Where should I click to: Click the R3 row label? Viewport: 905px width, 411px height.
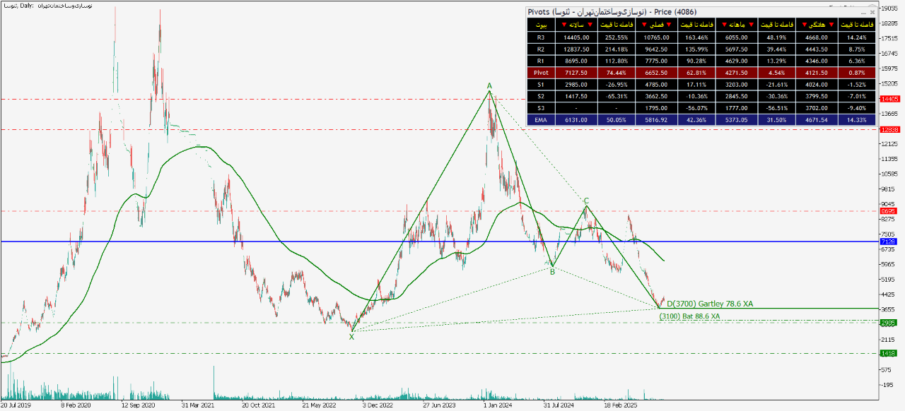click(x=541, y=37)
